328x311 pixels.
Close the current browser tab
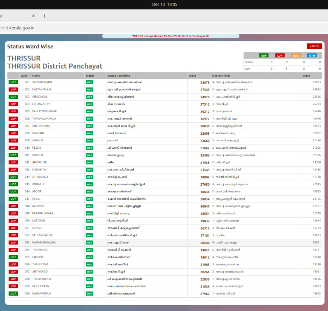33,16
